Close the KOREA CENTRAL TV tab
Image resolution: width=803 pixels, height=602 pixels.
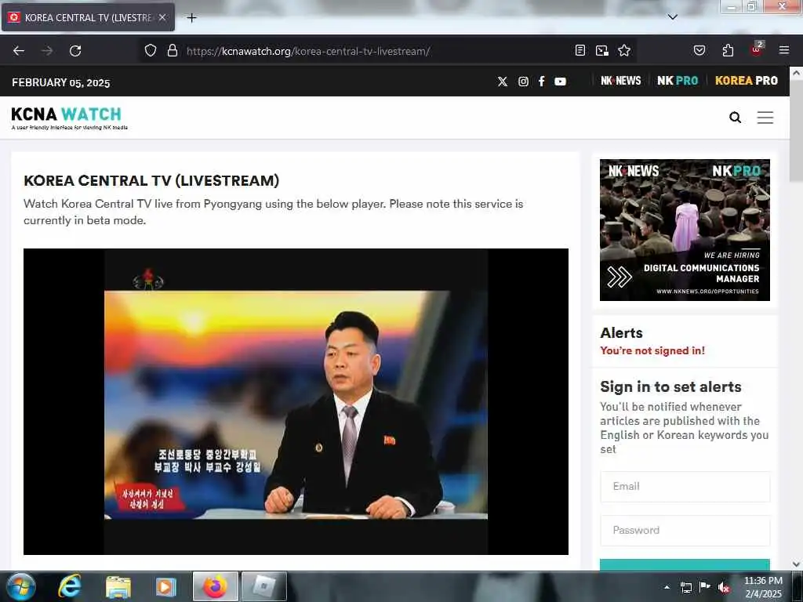click(162, 17)
